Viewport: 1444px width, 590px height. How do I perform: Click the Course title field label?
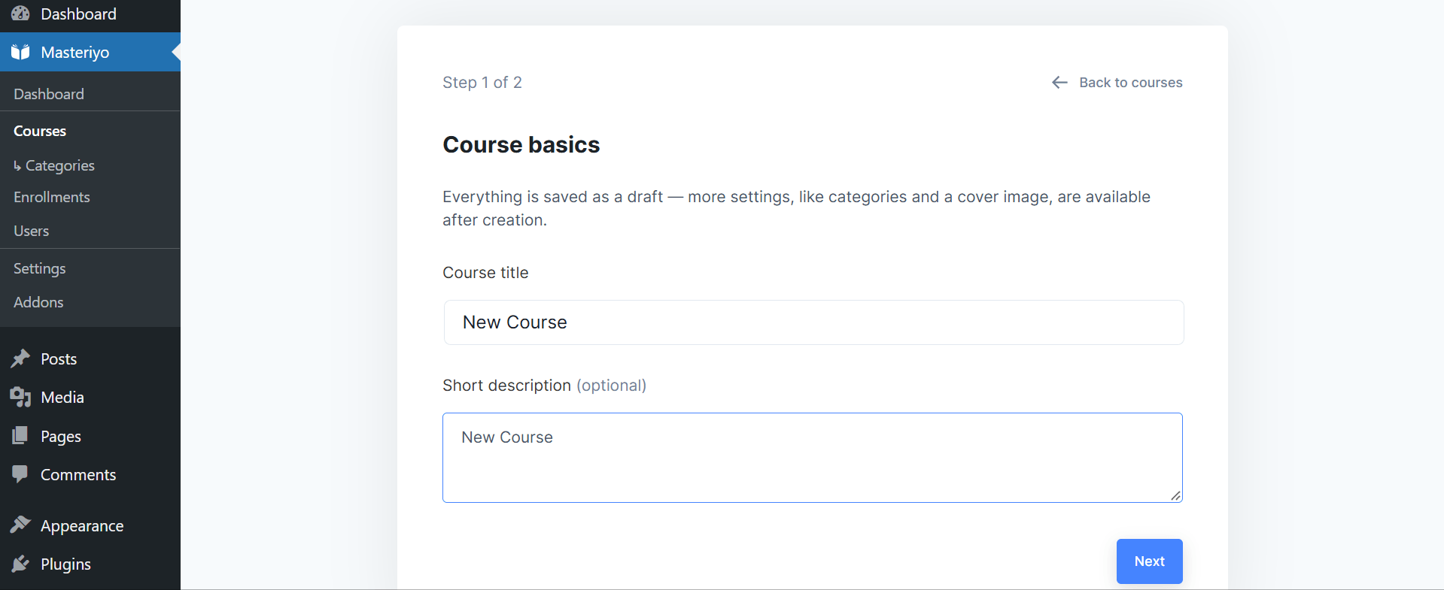485,273
